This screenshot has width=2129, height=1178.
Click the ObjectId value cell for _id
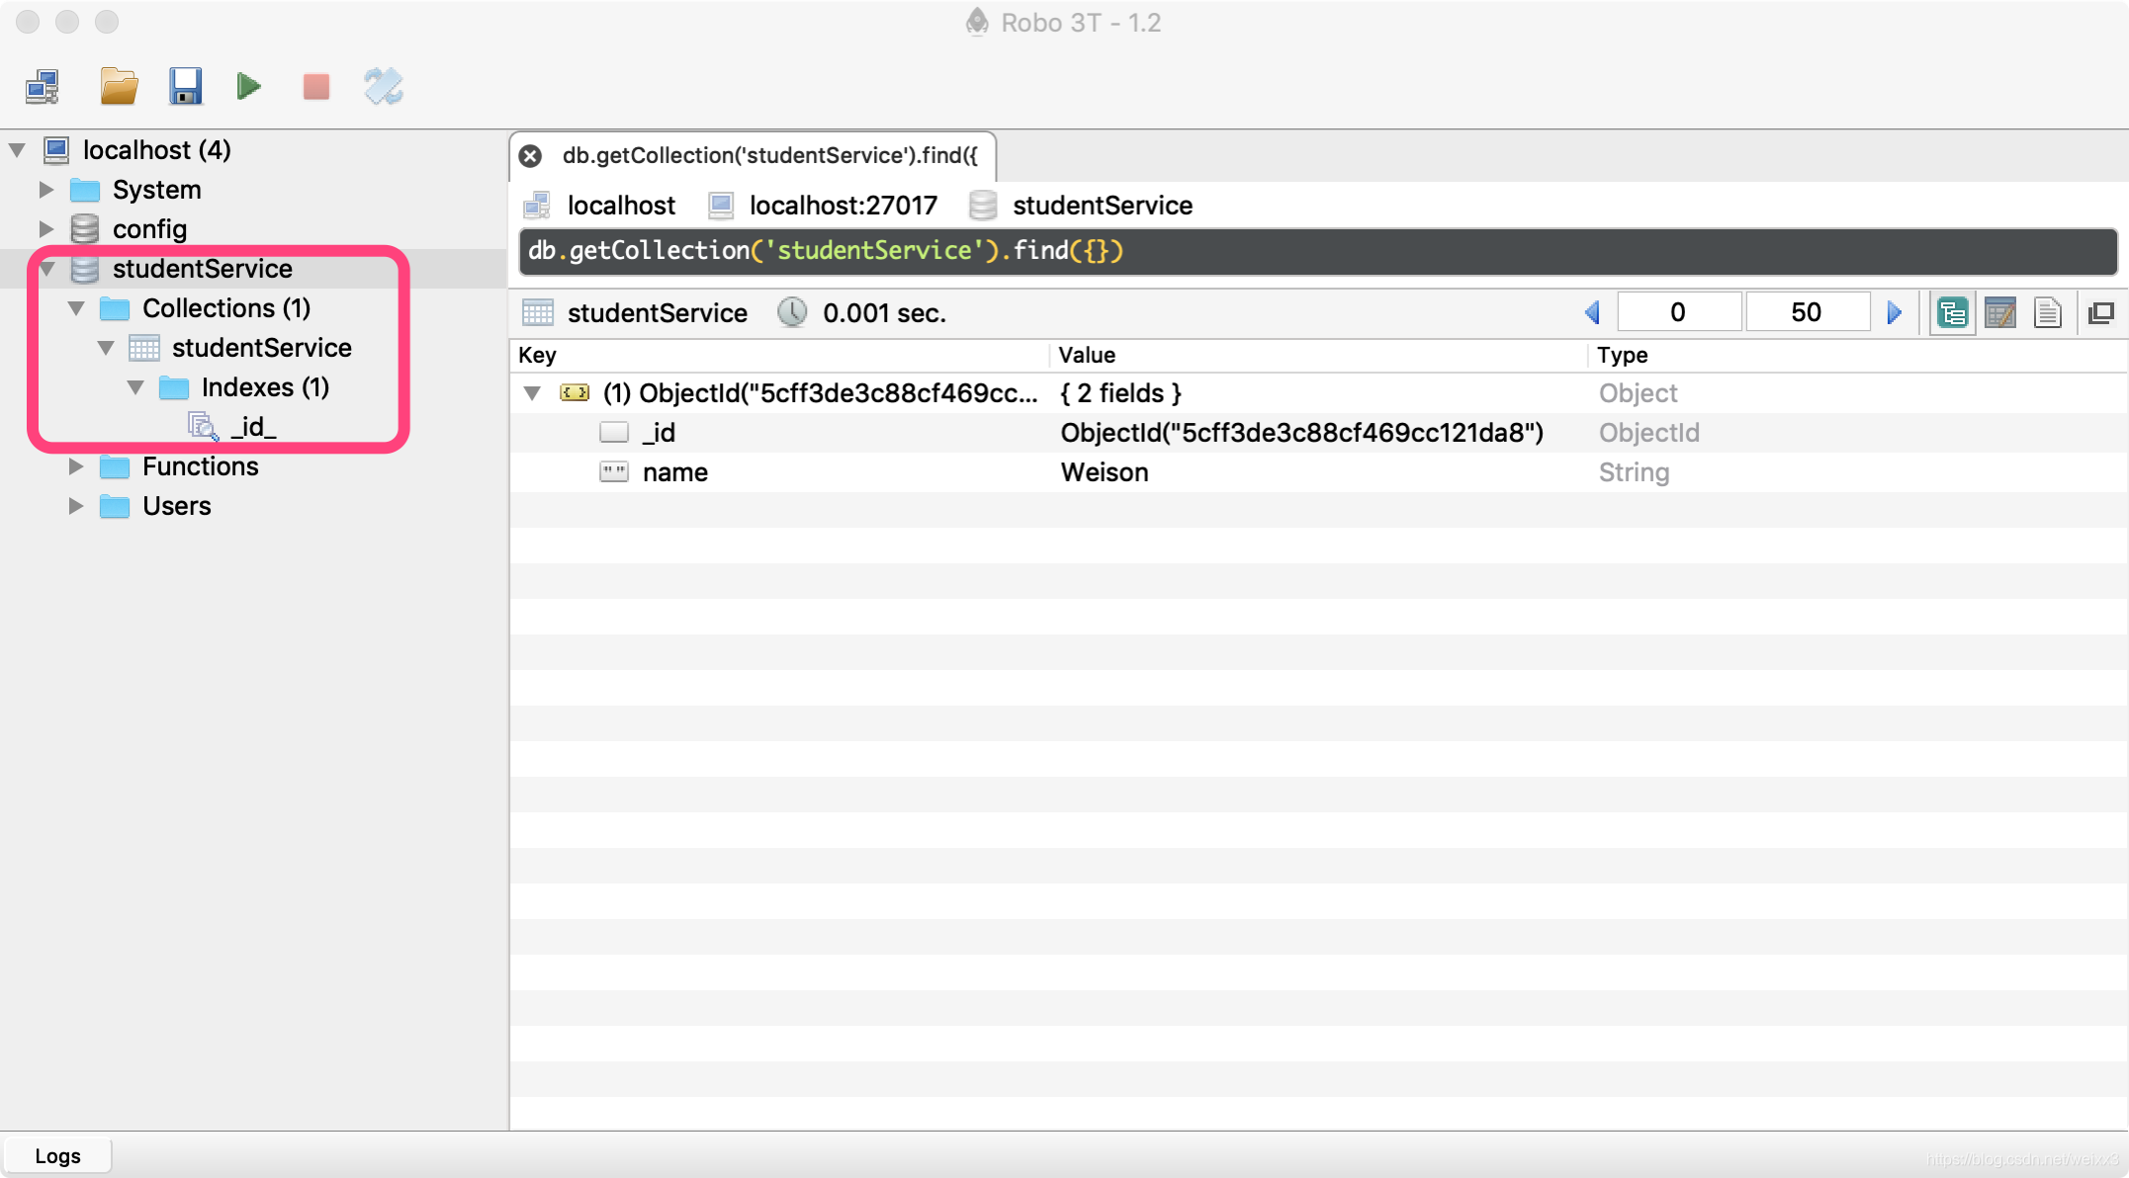1302,433
